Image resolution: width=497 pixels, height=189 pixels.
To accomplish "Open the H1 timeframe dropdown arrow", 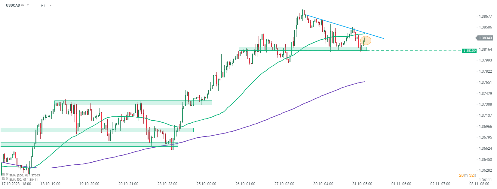I will [x=51, y=5].
